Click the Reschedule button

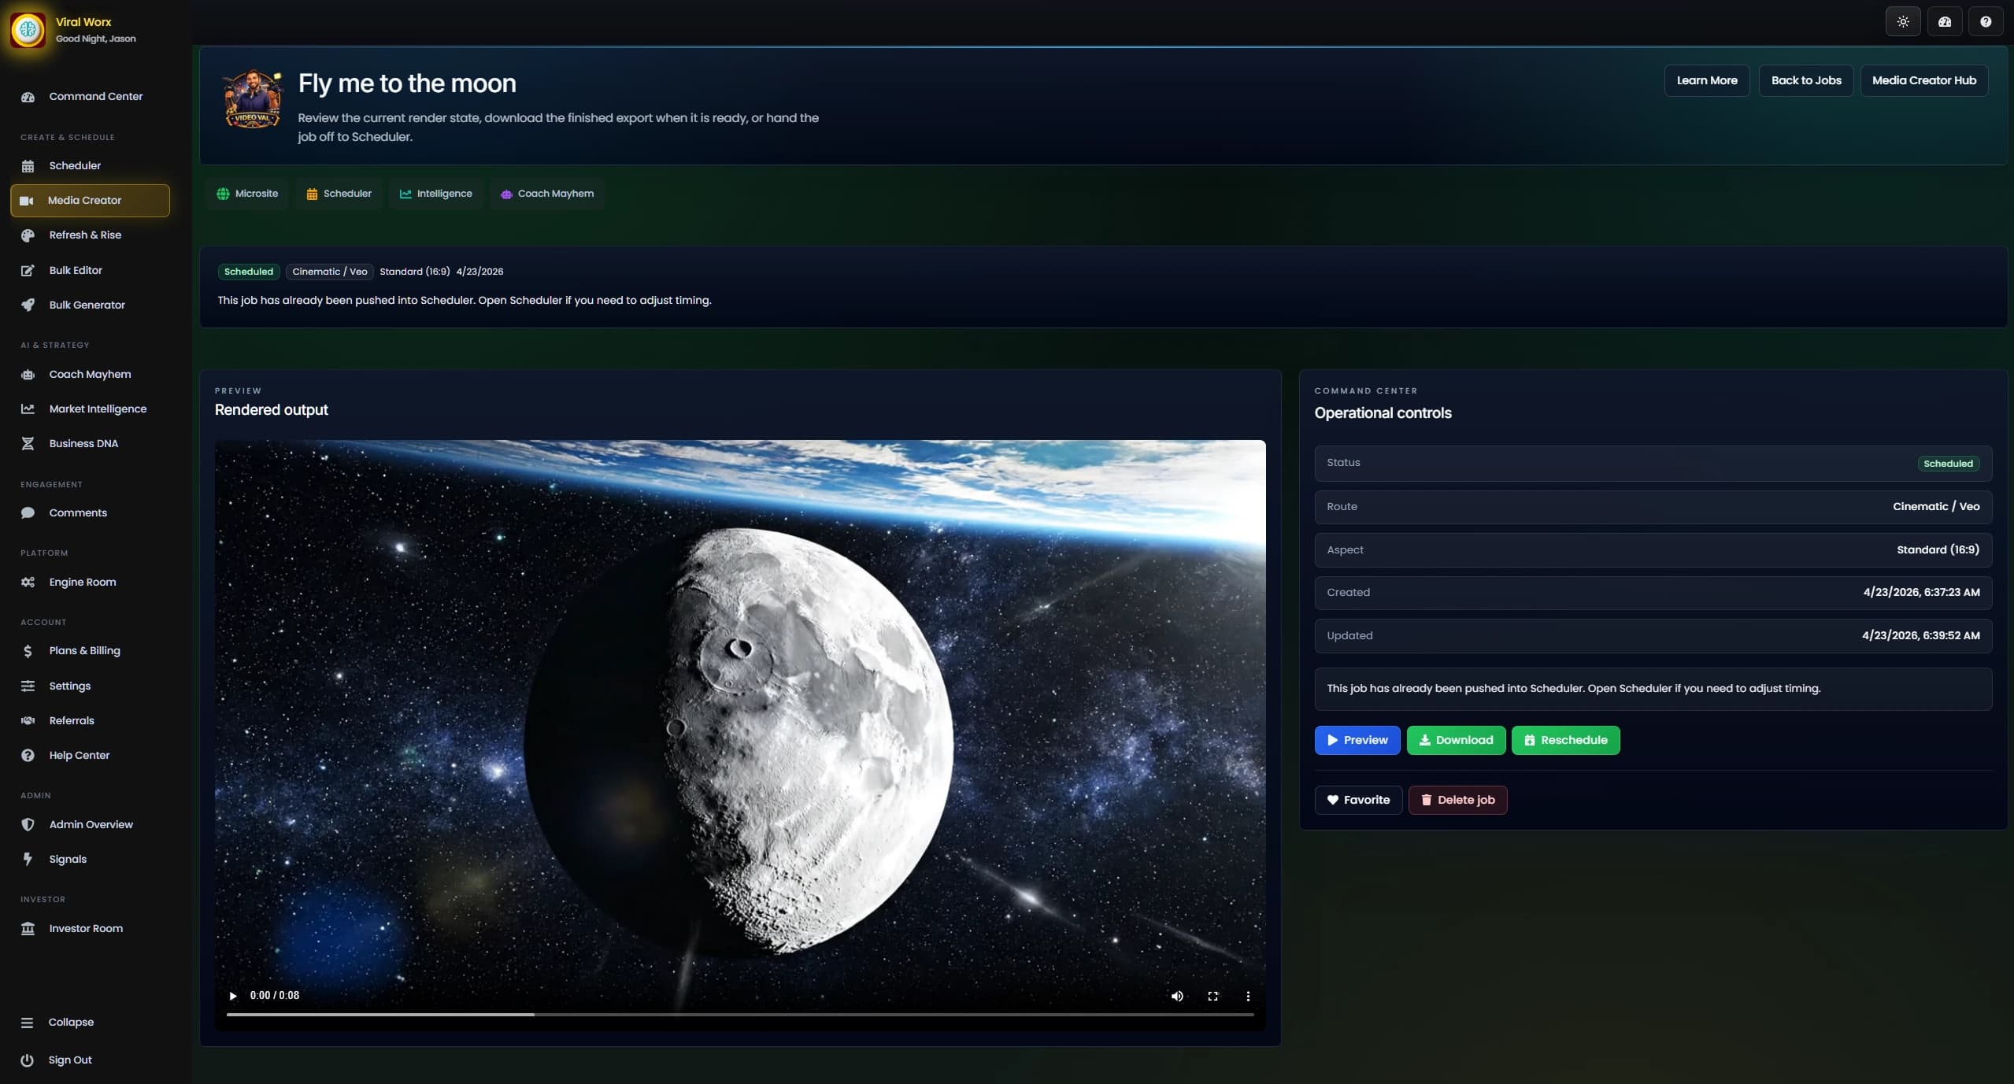click(x=1565, y=741)
